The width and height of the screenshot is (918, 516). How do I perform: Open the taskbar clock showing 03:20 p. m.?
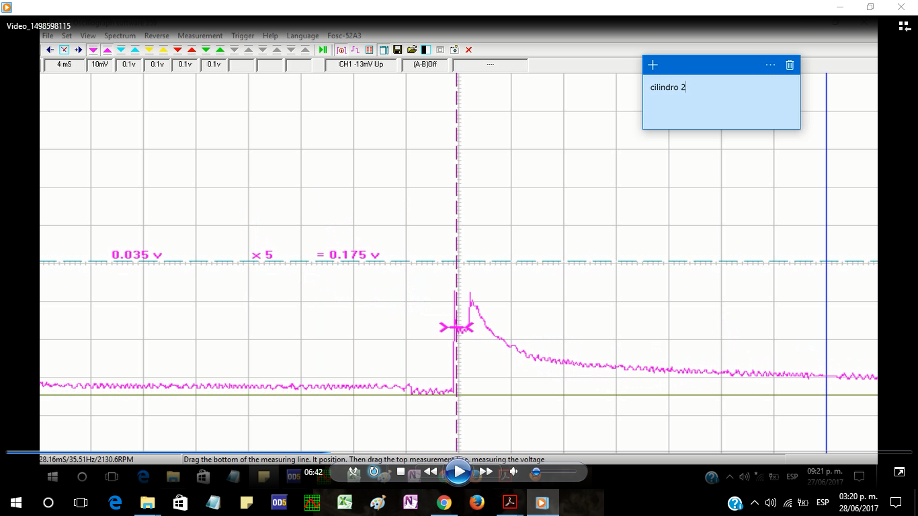click(858, 502)
